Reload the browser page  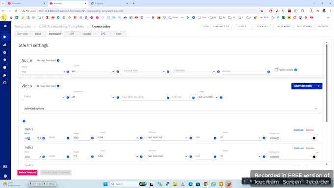coord(16,11)
